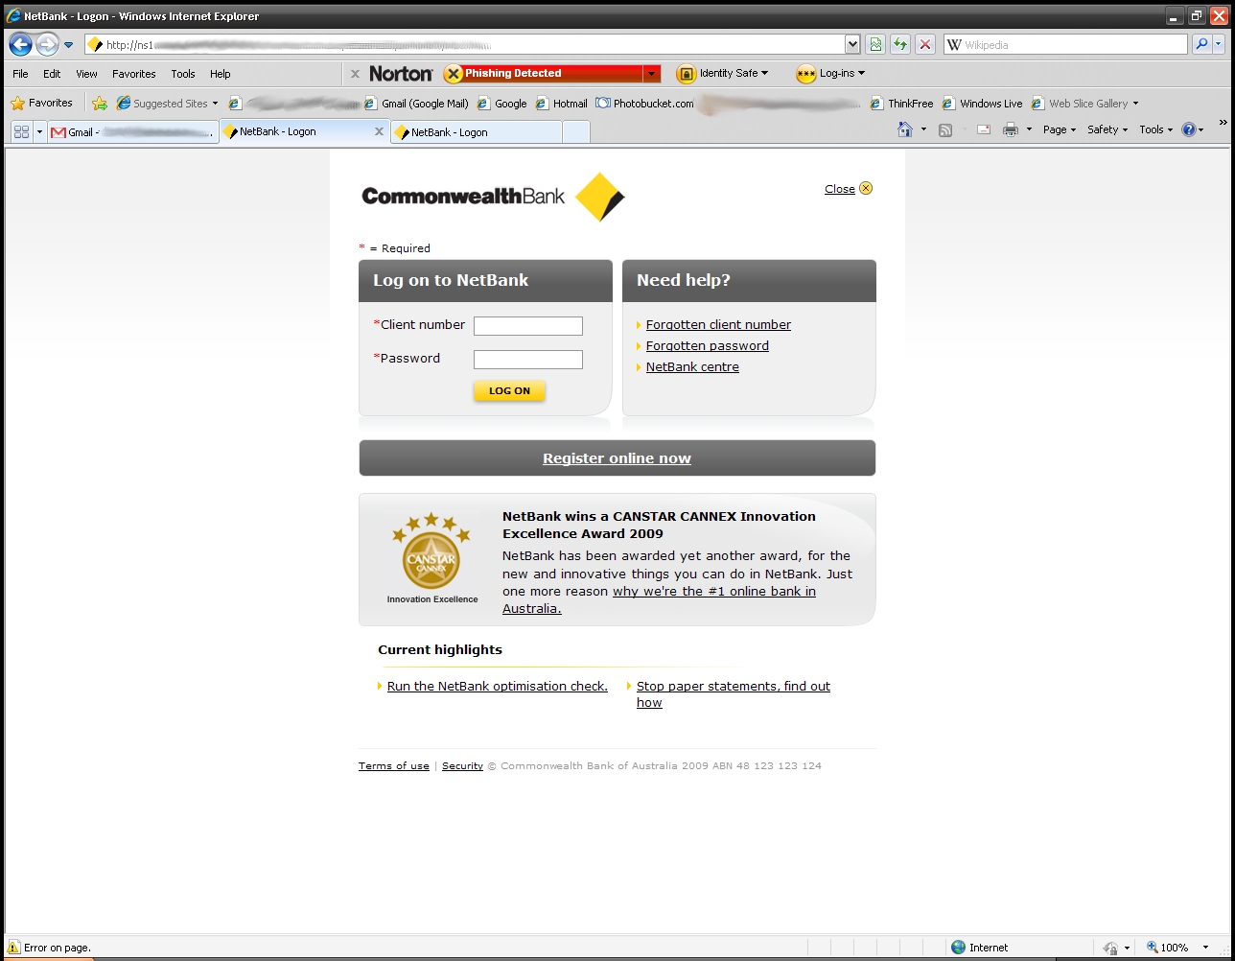Open Run the NetBank optimisation check link
This screenshot has height=961, width=1235.
(x=498, y=687)
